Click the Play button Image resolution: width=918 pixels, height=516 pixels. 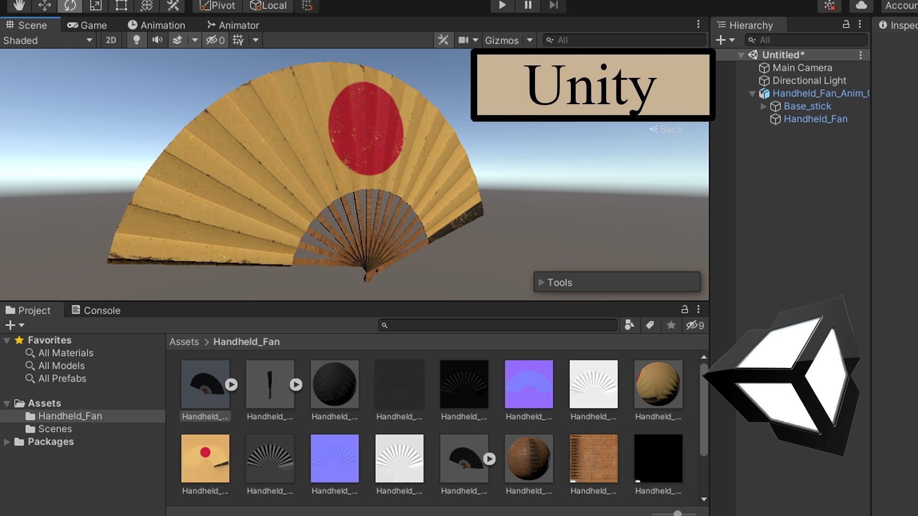click(502, 5)
